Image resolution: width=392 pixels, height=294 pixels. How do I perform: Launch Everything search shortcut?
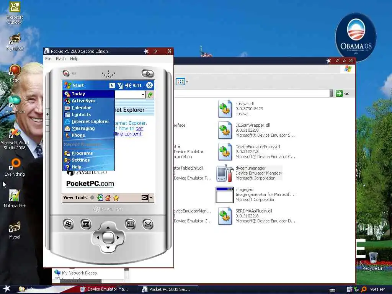click(15, 167)
